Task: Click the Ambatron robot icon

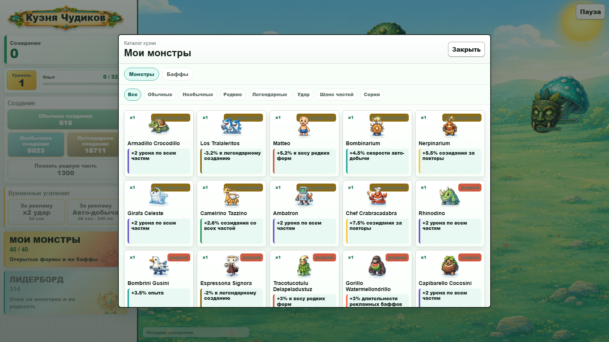Action: click(x=304, y=196)
